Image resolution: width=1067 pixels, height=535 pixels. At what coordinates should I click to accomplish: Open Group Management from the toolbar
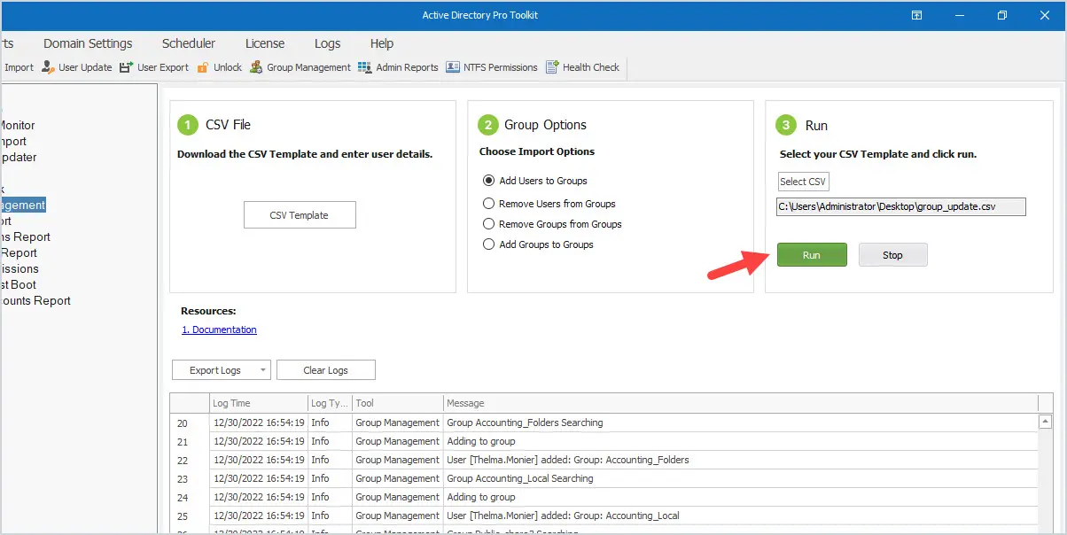(x=300, y=67)
